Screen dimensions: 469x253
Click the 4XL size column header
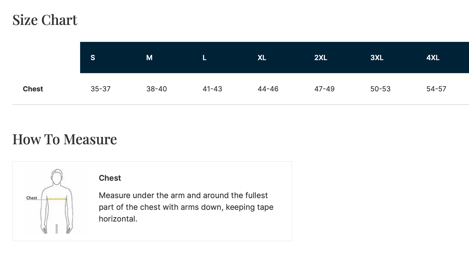433,58
